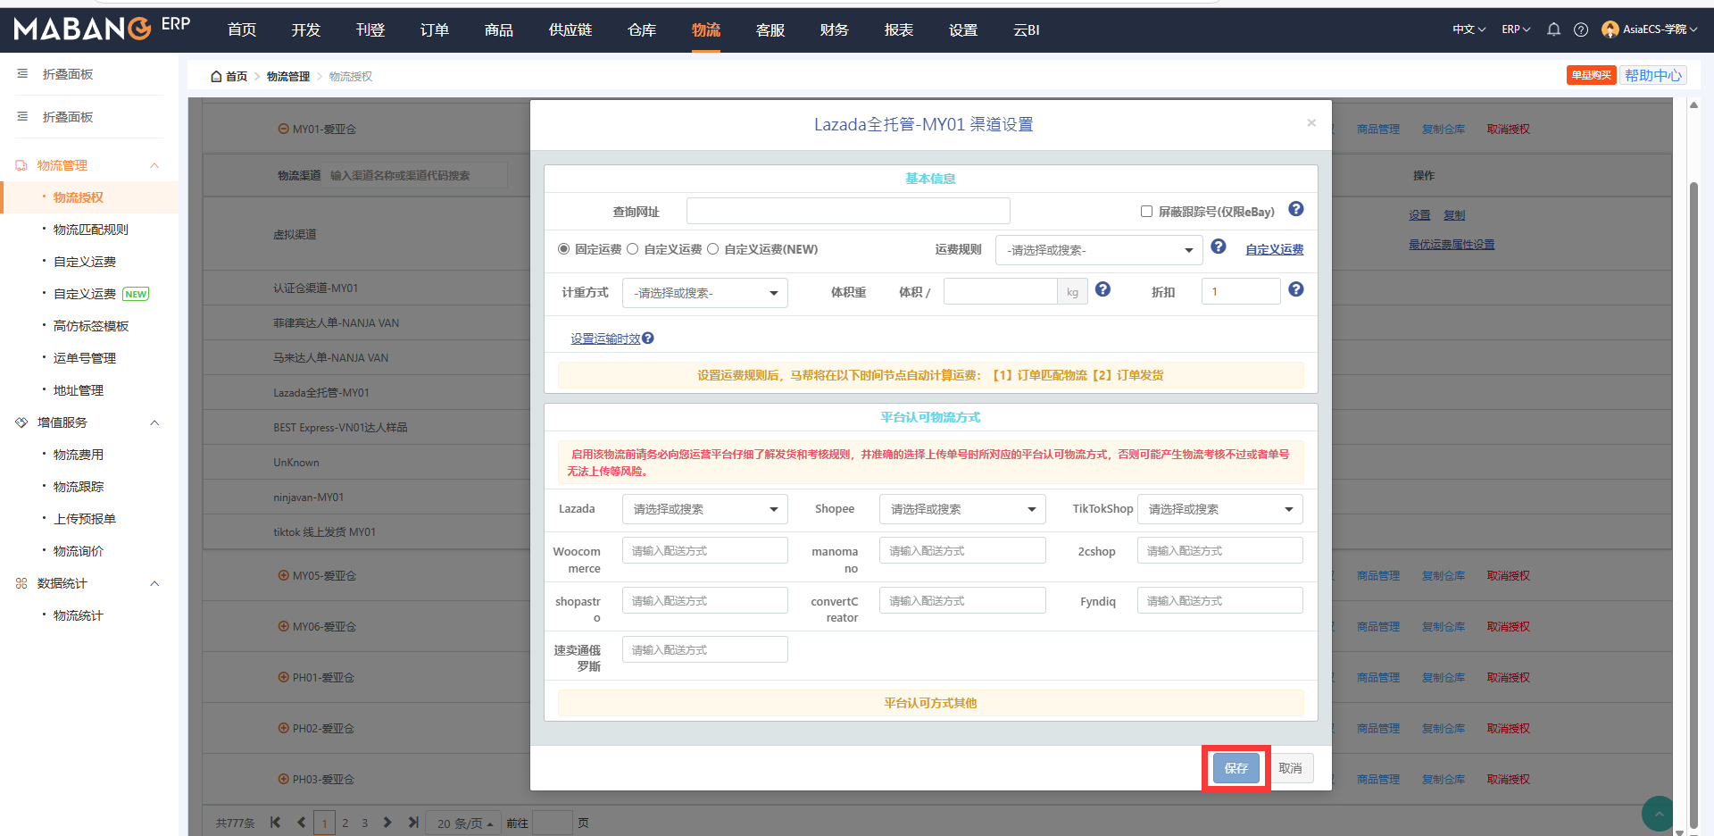Click help icon beside 体积重 kg field
The height and width of the screenshot is (836, 1714).
click(1103, 289)
